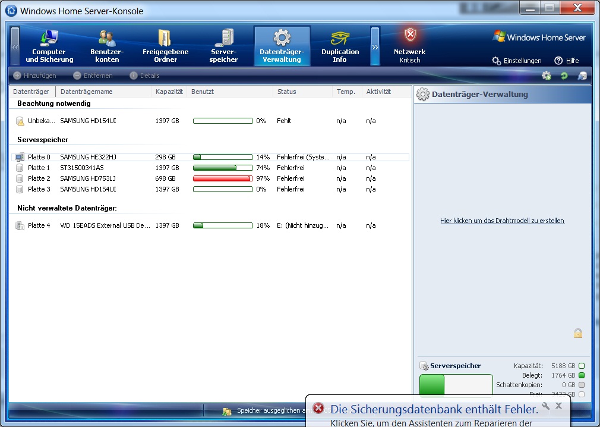Click the Datenträger-Verwaltung panel gear icon
Image resolution: width=600 pixels, height=427 pixels.
click(423, 94)
